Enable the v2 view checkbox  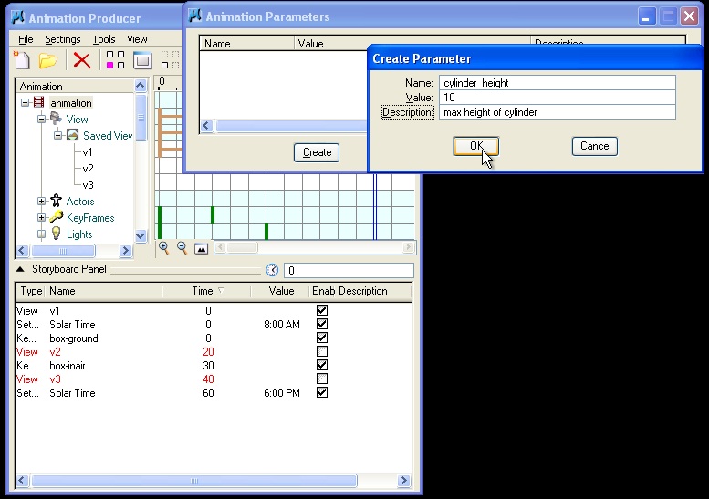tap(322, 351)
